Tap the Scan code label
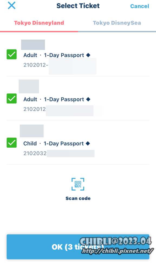Image resolution: width=156 pixels, height=266 pixels. 78,198
